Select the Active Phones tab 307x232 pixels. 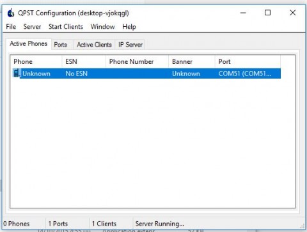pos(28,43)
